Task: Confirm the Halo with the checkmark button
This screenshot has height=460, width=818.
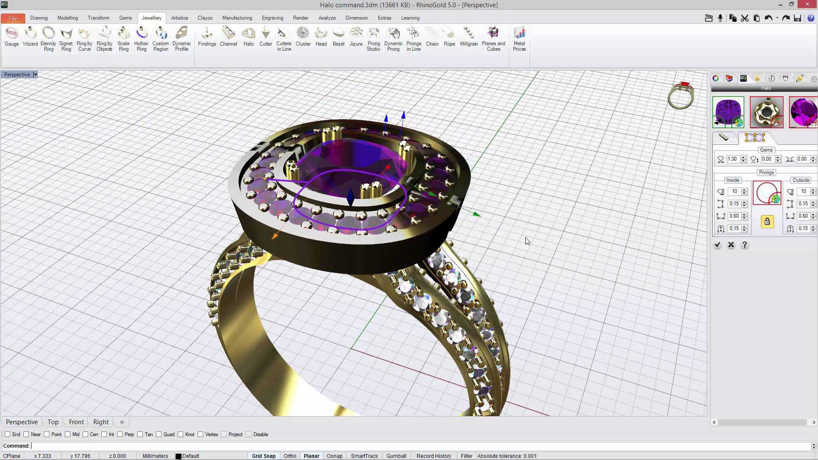Action: point(717,245)
